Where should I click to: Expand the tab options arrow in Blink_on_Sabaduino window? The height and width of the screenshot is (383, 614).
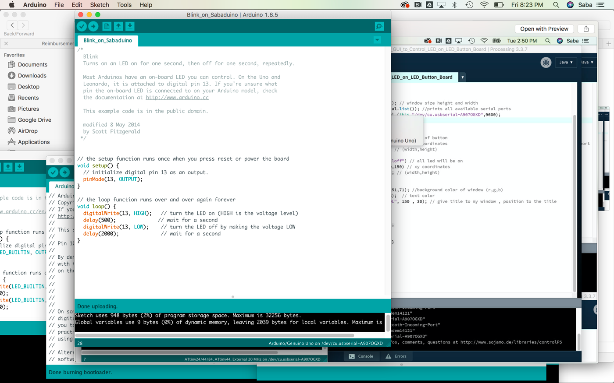click(x=377, y=40)
